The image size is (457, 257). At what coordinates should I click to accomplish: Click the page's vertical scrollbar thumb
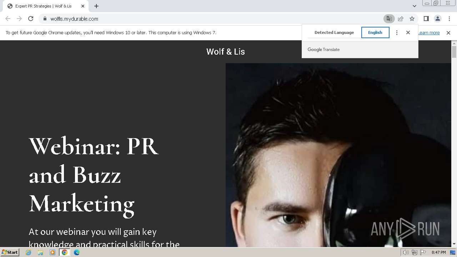pyautogui.click(x=454, y=52)
